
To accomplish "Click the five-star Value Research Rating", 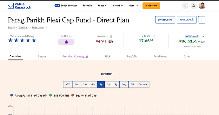I will click(x=22, y=40).
